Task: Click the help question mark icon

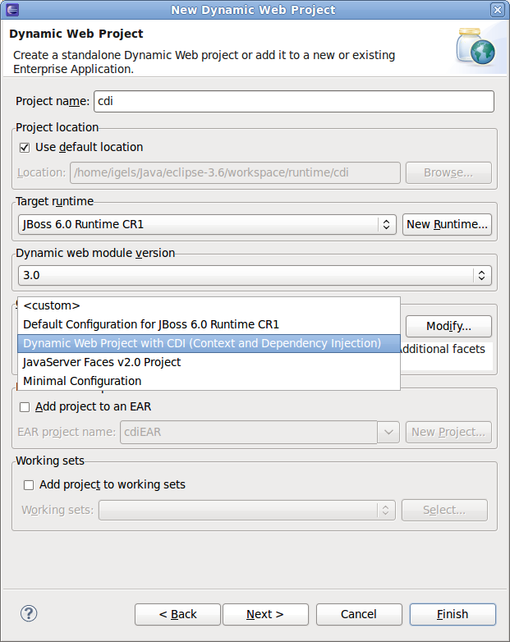Action: tap(29, 613)
